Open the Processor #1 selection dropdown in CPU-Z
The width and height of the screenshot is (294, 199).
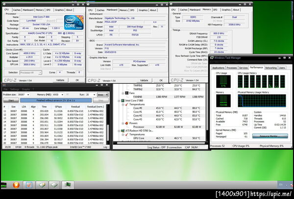tap(31, 73)
